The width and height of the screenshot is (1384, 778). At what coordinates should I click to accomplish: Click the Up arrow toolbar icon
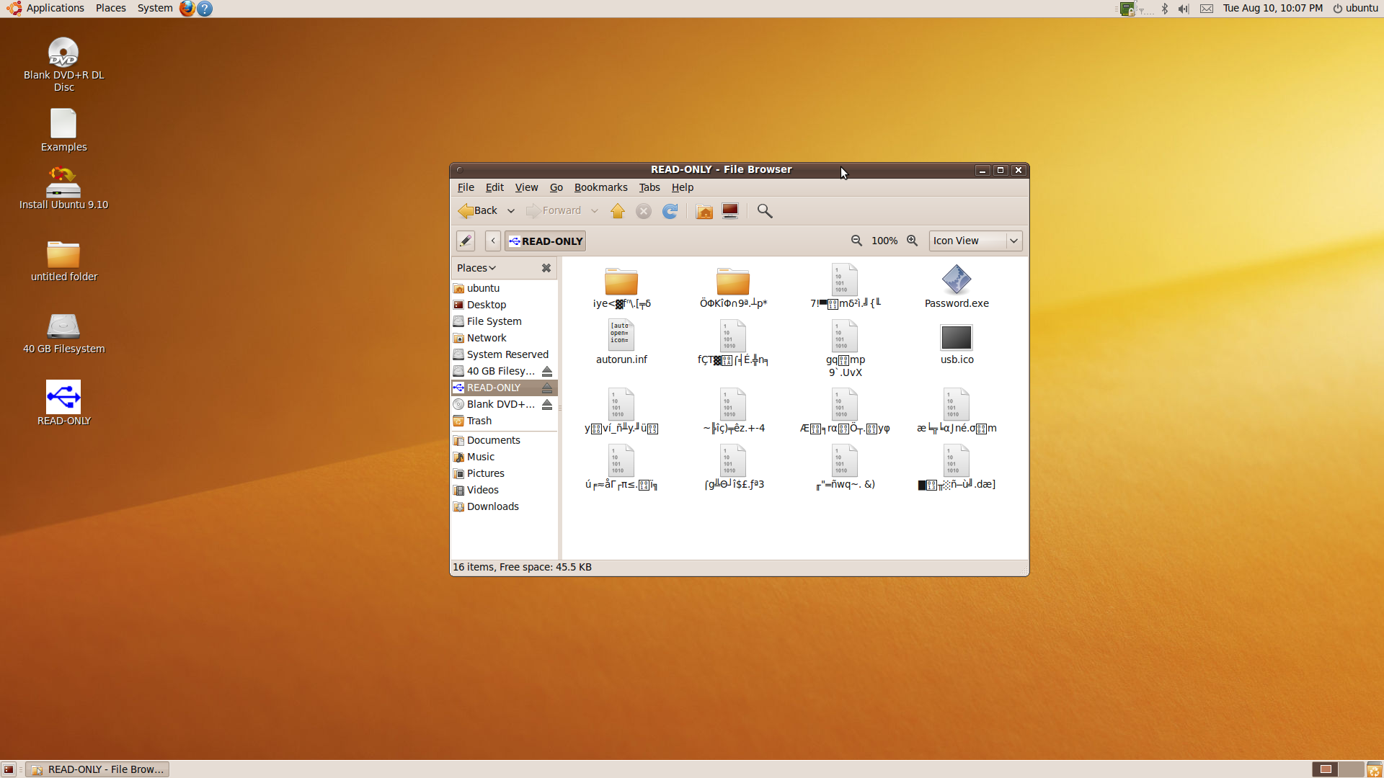[618, 211]
